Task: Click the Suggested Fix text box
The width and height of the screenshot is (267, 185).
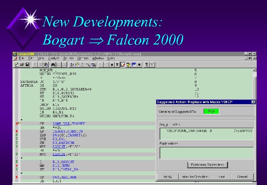Action: pos(206,134)
